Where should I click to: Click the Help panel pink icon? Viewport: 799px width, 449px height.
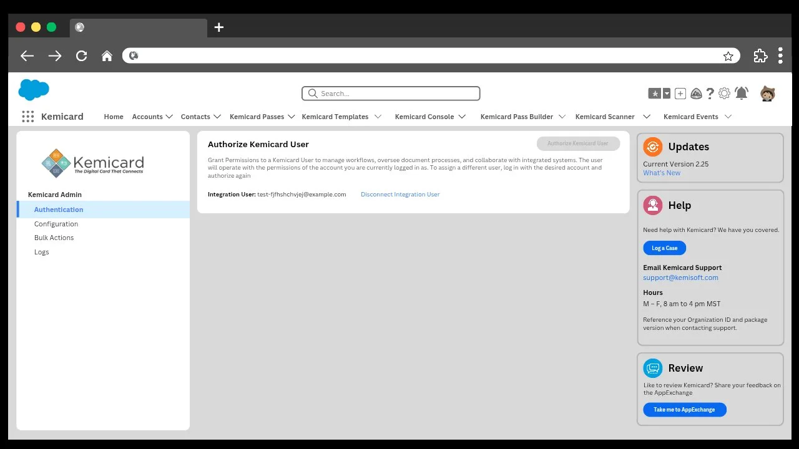coord(653,205)
